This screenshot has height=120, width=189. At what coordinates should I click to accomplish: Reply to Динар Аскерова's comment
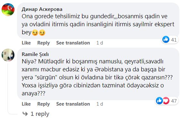click(43, 43)
